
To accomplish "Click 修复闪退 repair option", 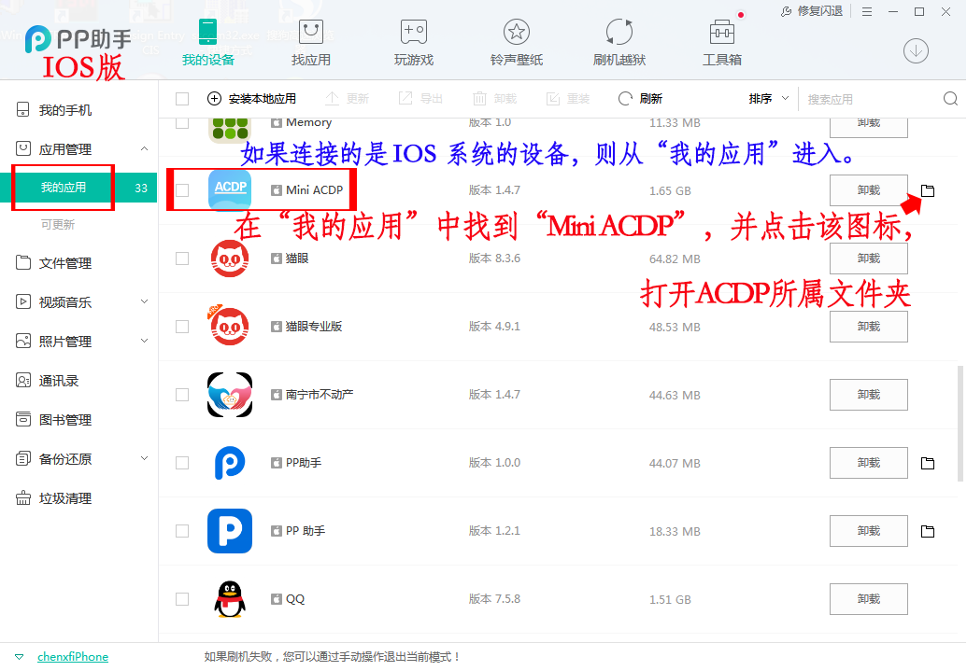I will point(812,11).
